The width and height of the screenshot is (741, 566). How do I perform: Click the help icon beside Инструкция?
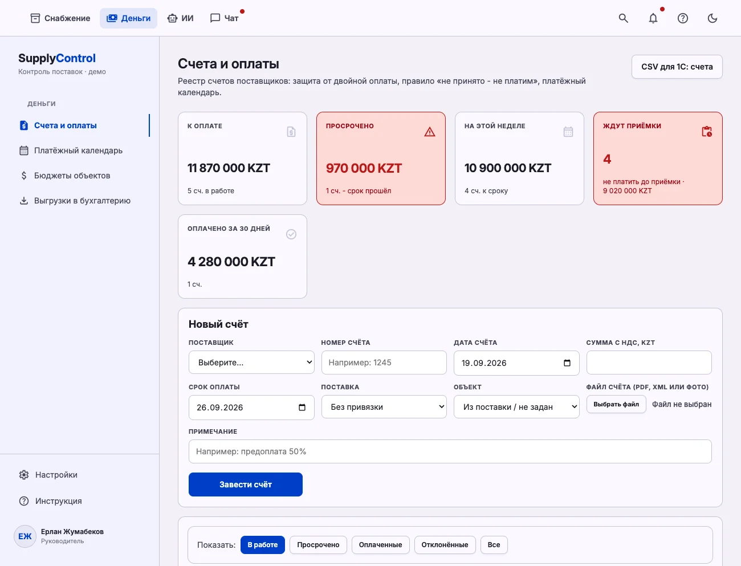click(x=24, y=501)
